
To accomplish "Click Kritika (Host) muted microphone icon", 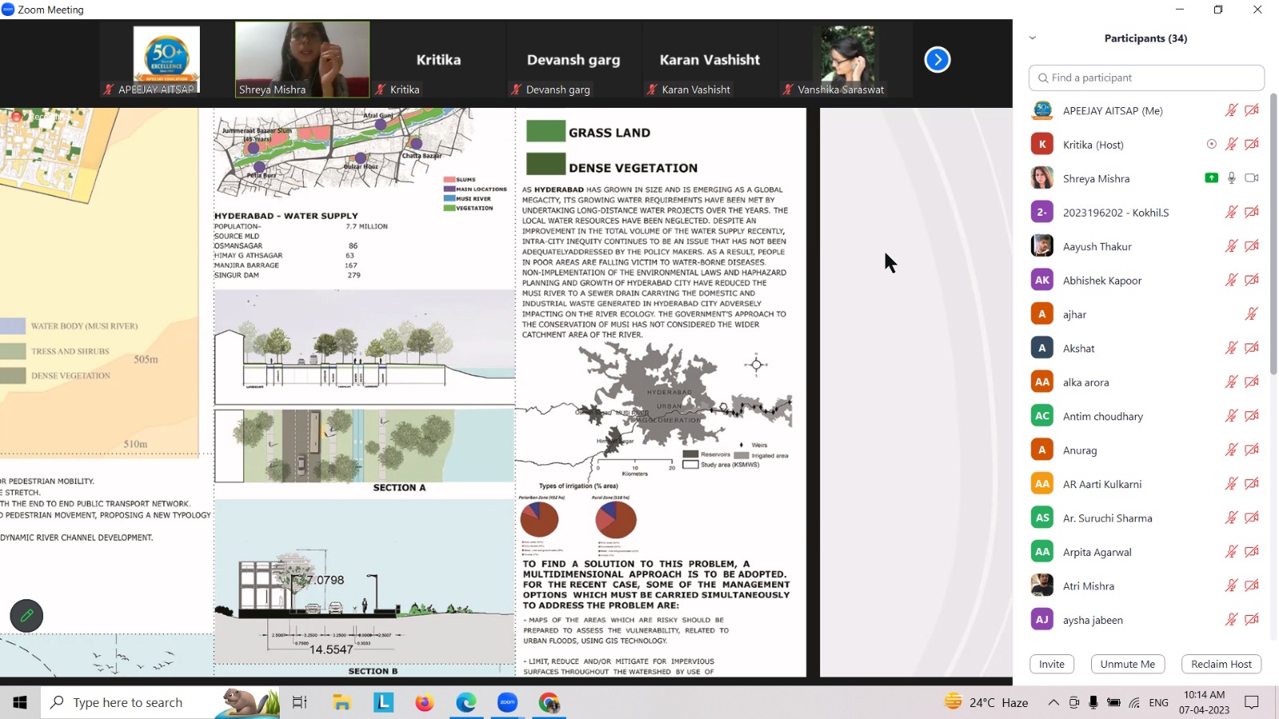I will point(1231,145).
